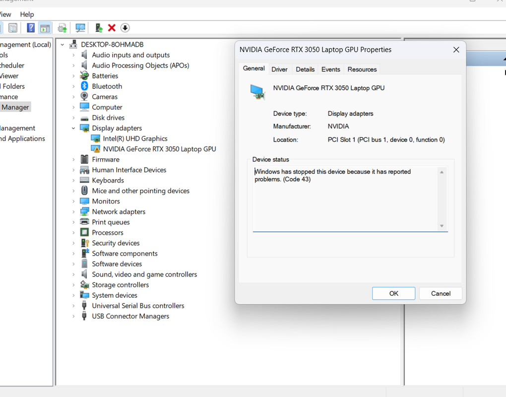Select the Software devices category
The image size is (506, 397).
(117, 264)
